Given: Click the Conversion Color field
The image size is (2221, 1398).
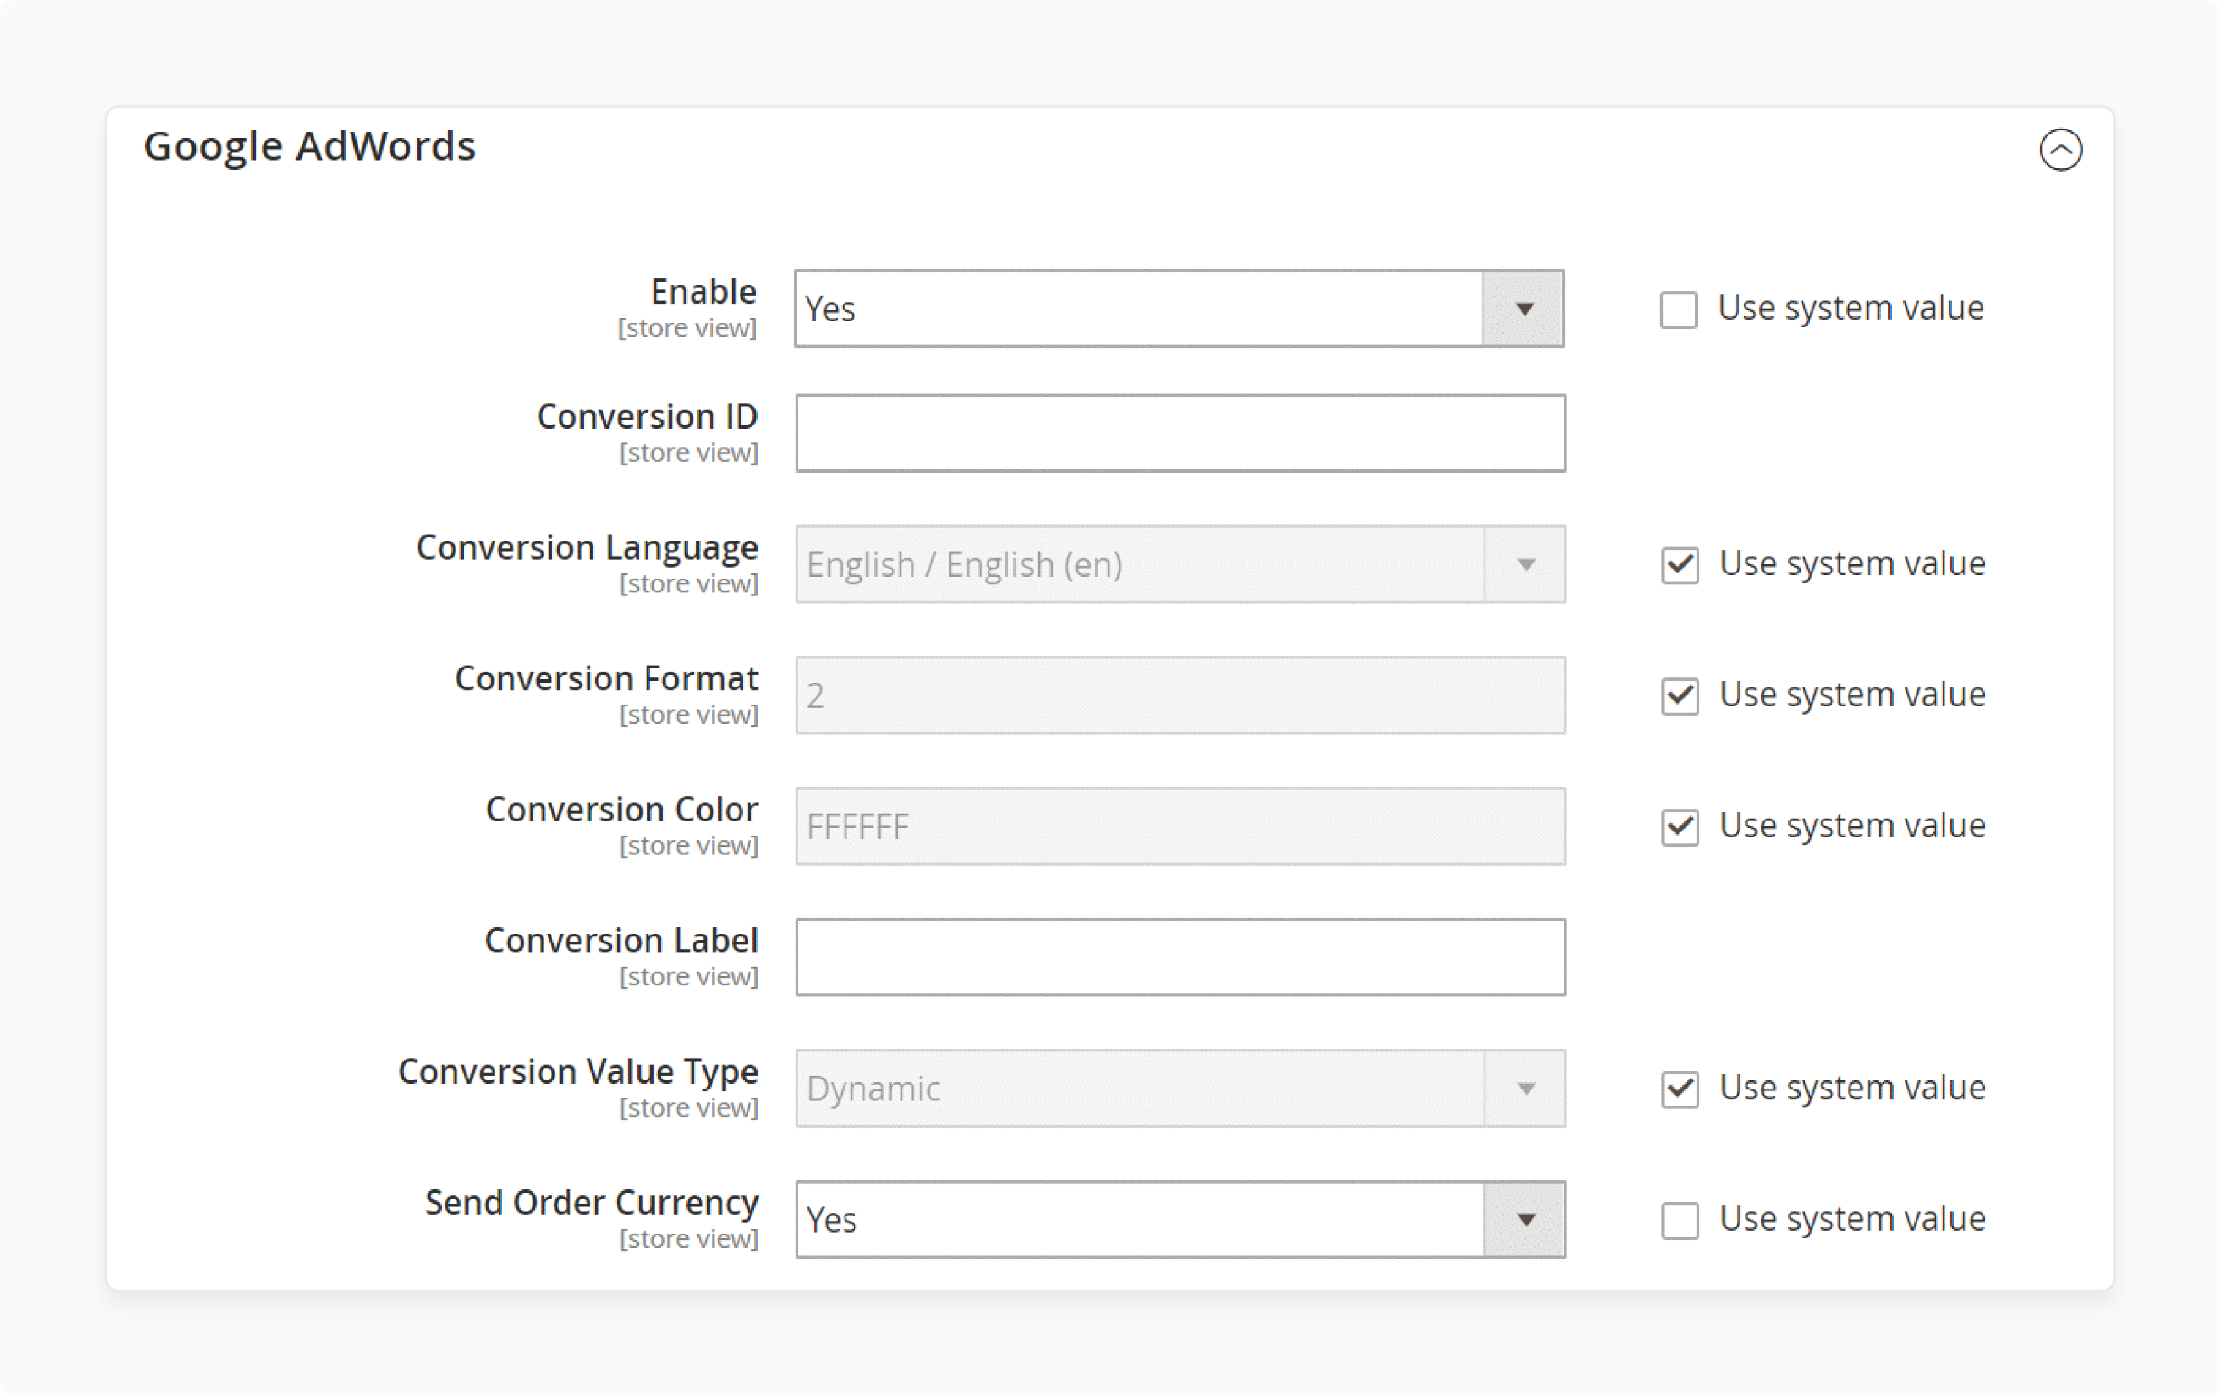Looking at the screenshot, I should click(1180, 826).
